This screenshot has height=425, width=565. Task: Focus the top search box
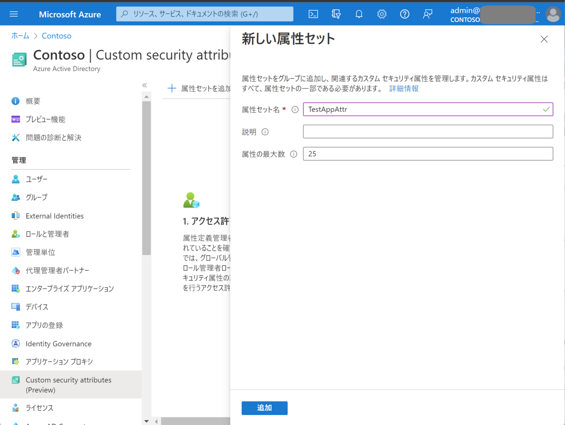coord(205,14)
